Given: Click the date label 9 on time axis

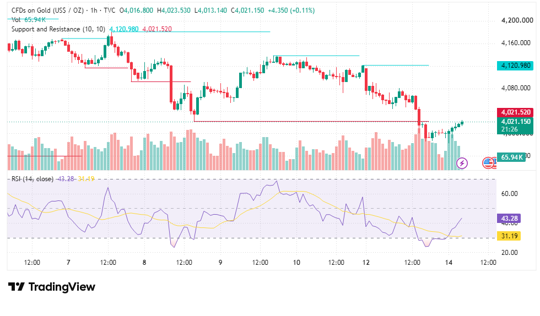Looking at the screenshot, I should click(220, 263).
